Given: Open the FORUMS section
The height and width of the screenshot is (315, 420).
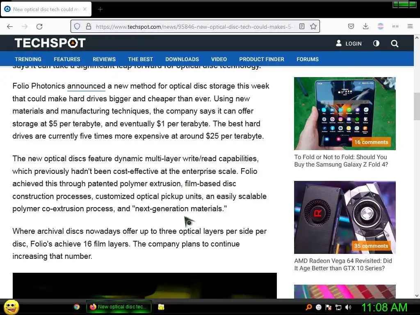Looking at the screenshot, I should pos(308,59).
